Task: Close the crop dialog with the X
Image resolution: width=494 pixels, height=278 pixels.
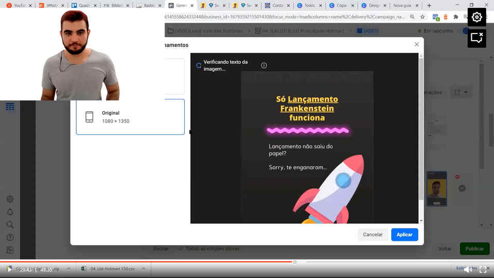Action: pos(417,45)
